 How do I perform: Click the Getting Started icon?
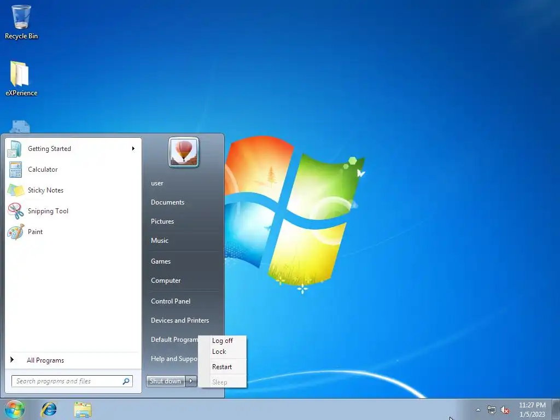tap(15, 149)
